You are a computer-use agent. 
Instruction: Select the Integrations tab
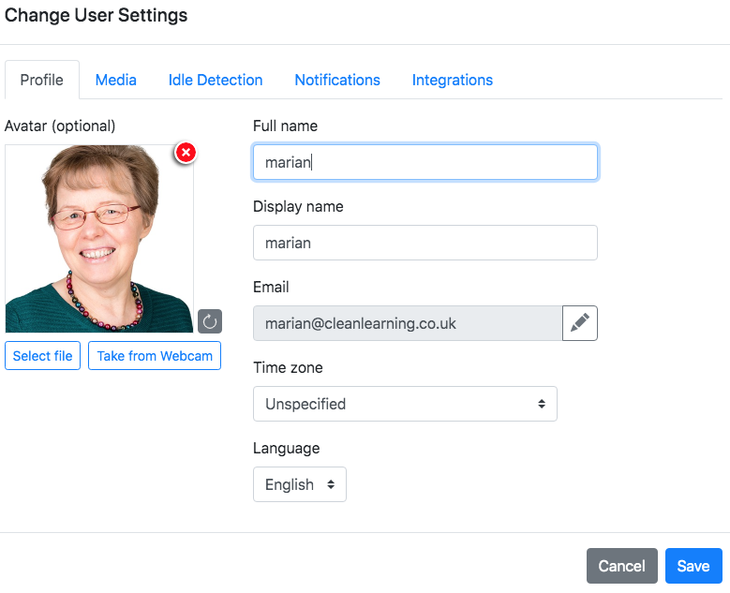[453, 80]
